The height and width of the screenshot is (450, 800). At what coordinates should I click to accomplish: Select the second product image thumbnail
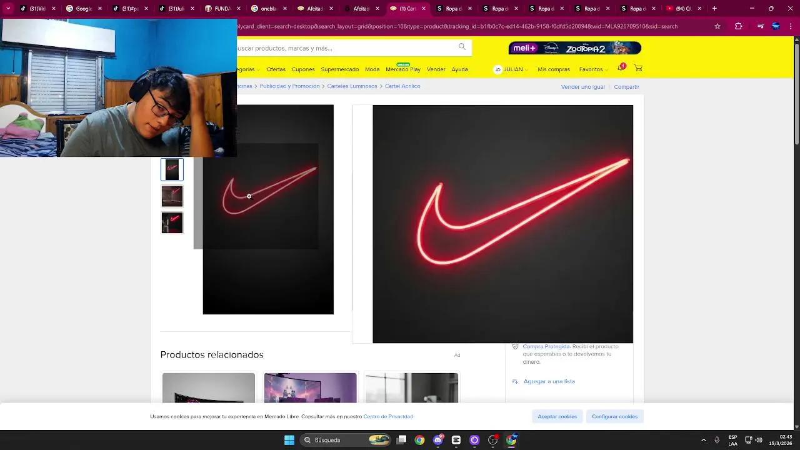(172, 196)
